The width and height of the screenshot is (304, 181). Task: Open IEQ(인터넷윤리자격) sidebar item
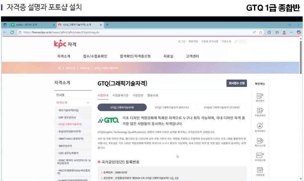click(x=73, y=131)
